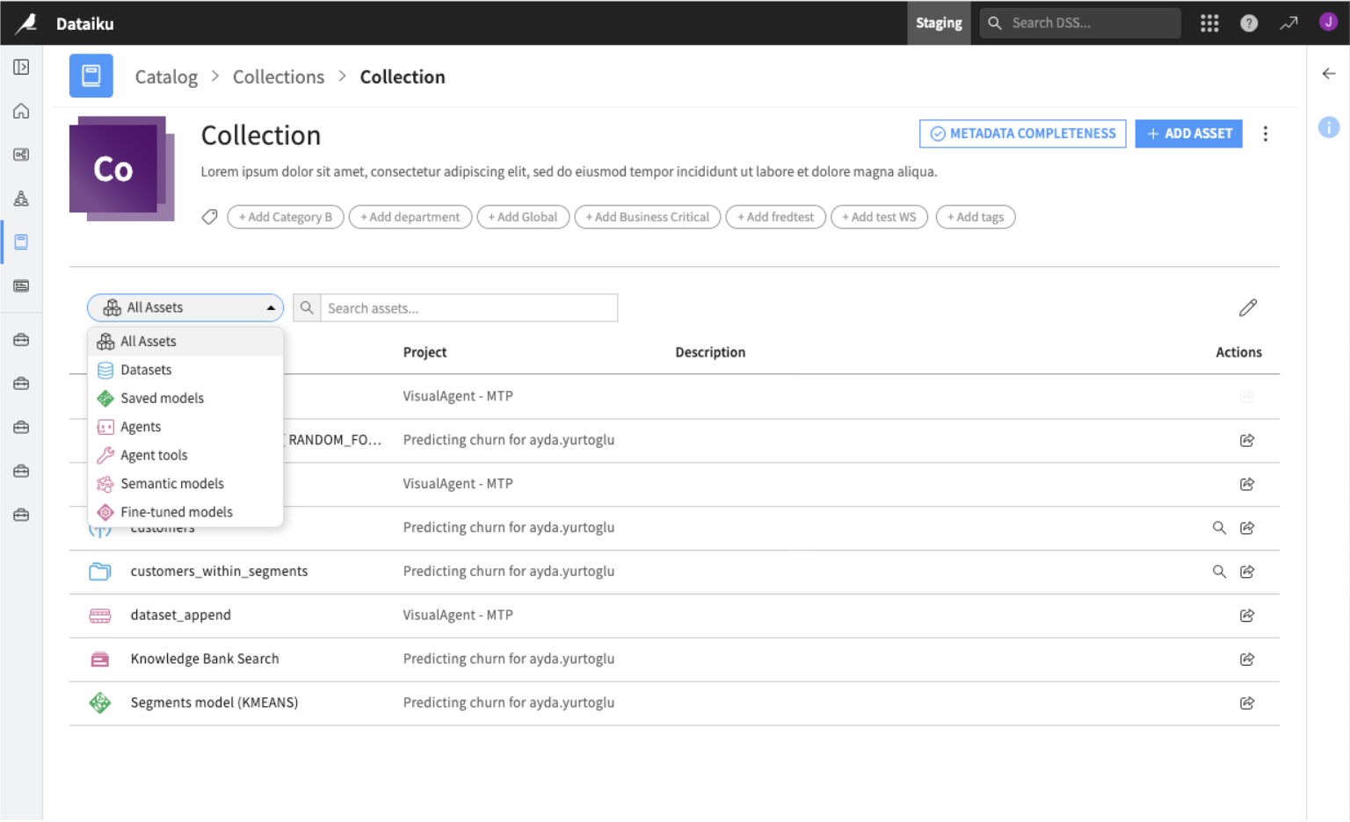The width and height of the screenshot is (1350, 822).
Task: Open the Segments model (KMEANS) asset name
Action: (214, 703)
